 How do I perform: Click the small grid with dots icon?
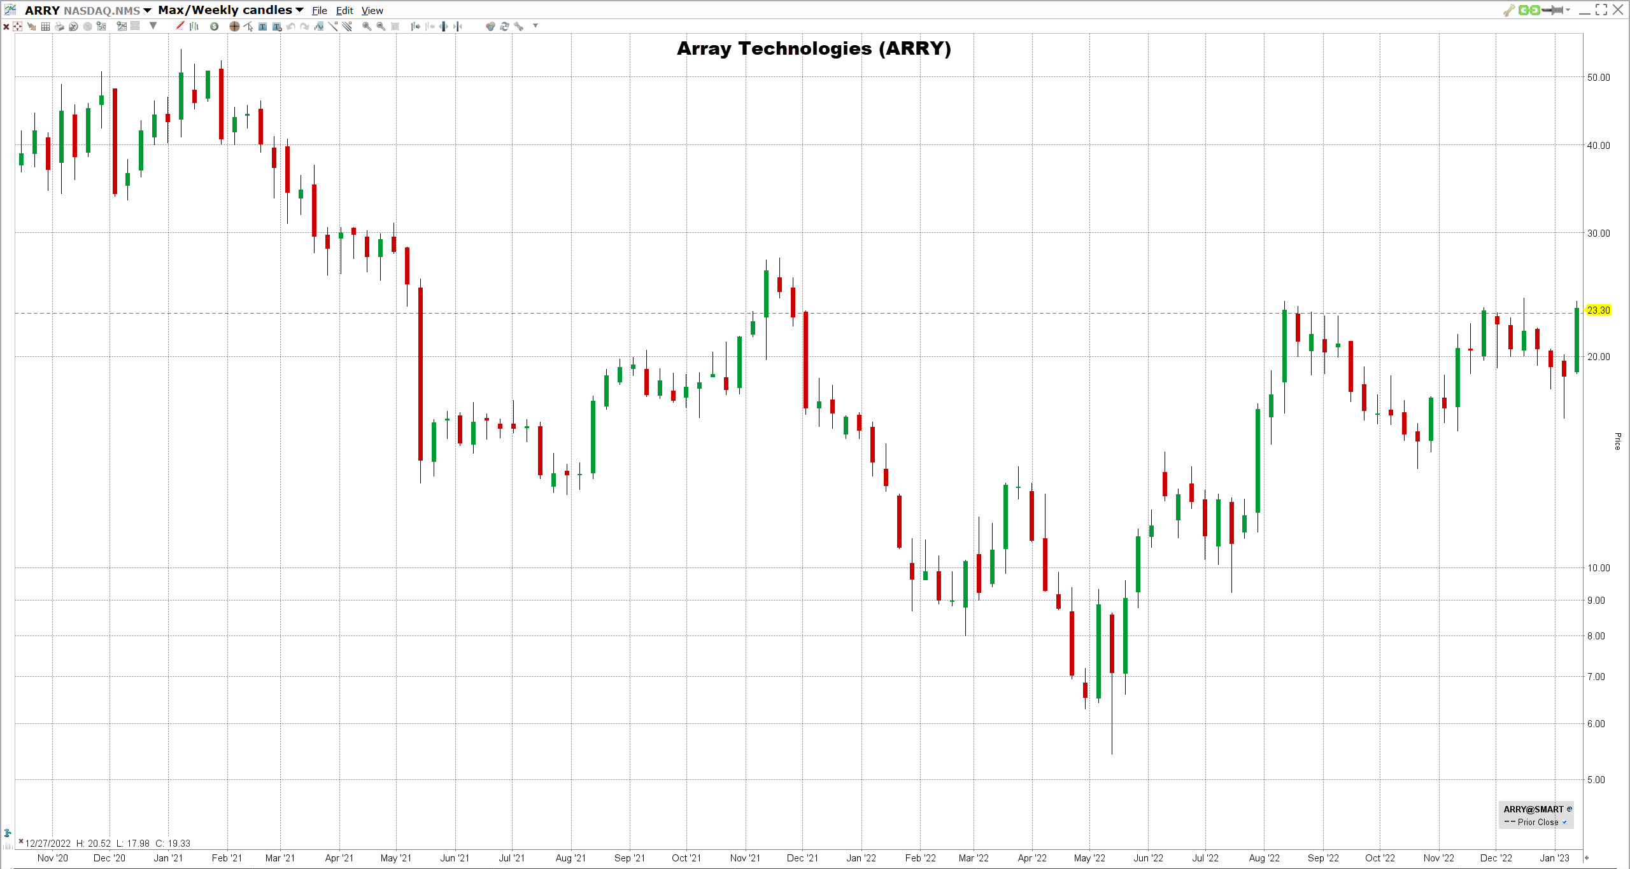click(101, 26)
